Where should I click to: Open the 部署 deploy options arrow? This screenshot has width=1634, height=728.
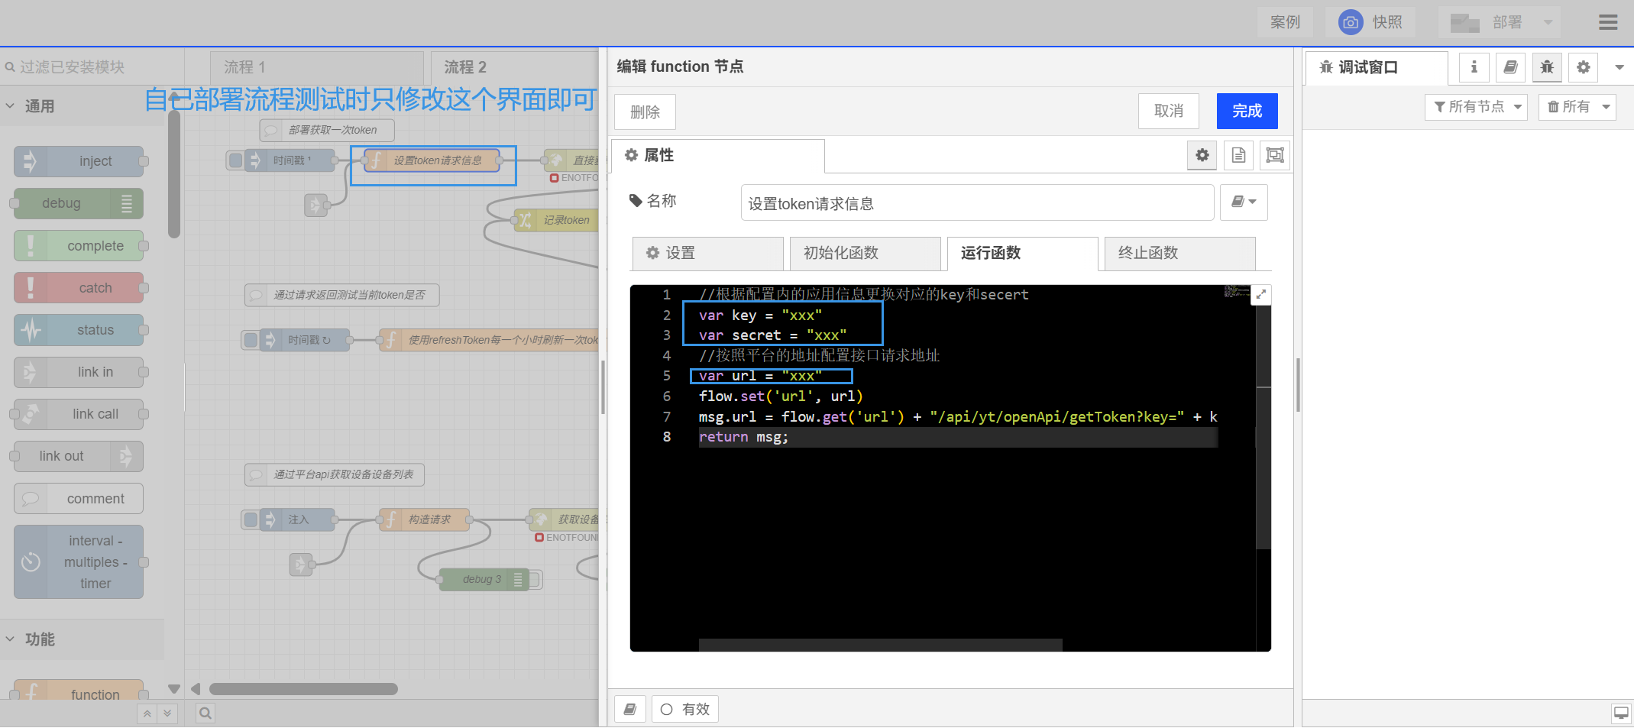pyautogui.click(x=1548, y=22)
